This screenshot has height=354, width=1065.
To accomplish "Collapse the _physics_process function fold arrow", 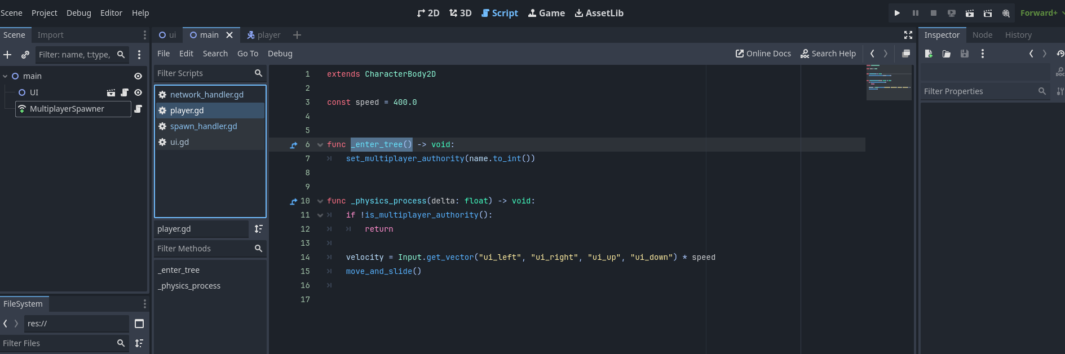I will point(320,201).
